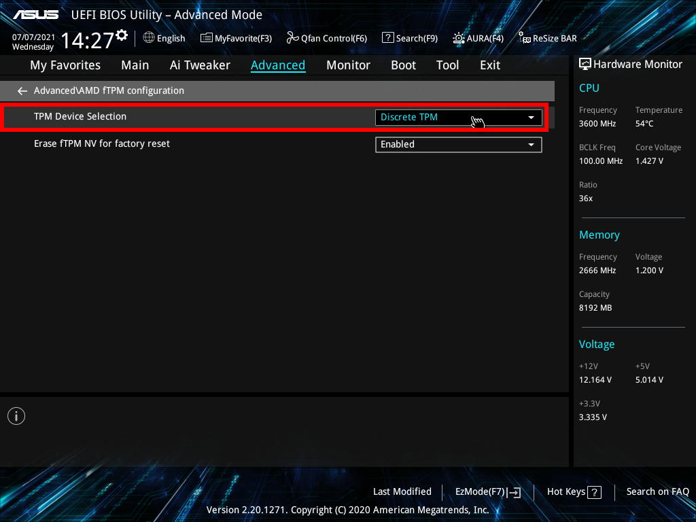Screen dimensions: 696x522
Task: Click the back arrow to Advanced menu
Action: pyautogui.click(x=22, y=91)
